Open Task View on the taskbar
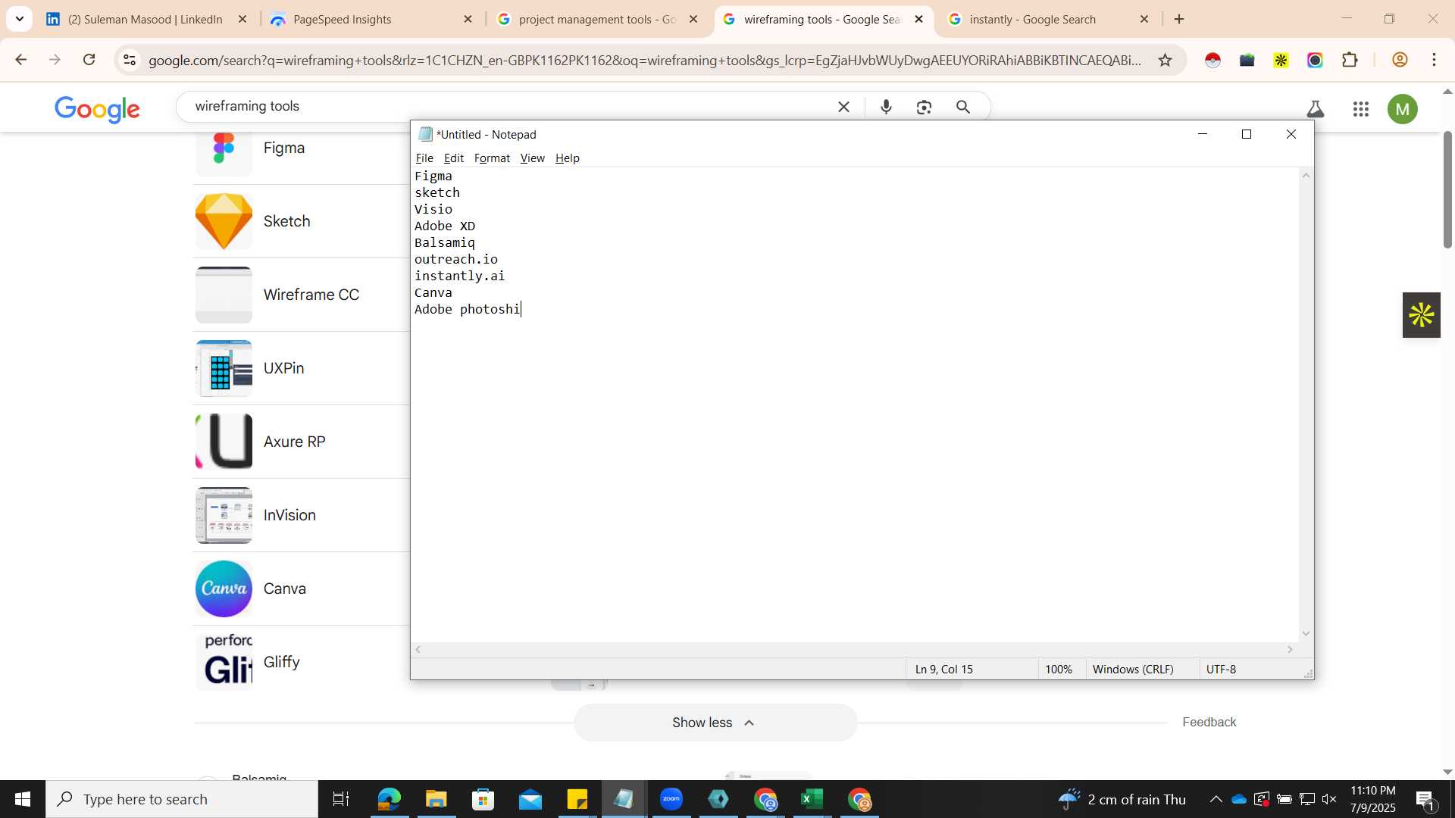This screenshot has height=818, width=1455. click(x=341, y=799)
